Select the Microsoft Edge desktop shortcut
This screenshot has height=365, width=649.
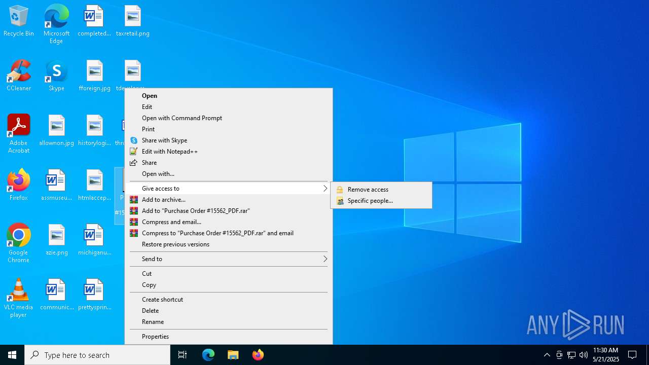point(56,24)
